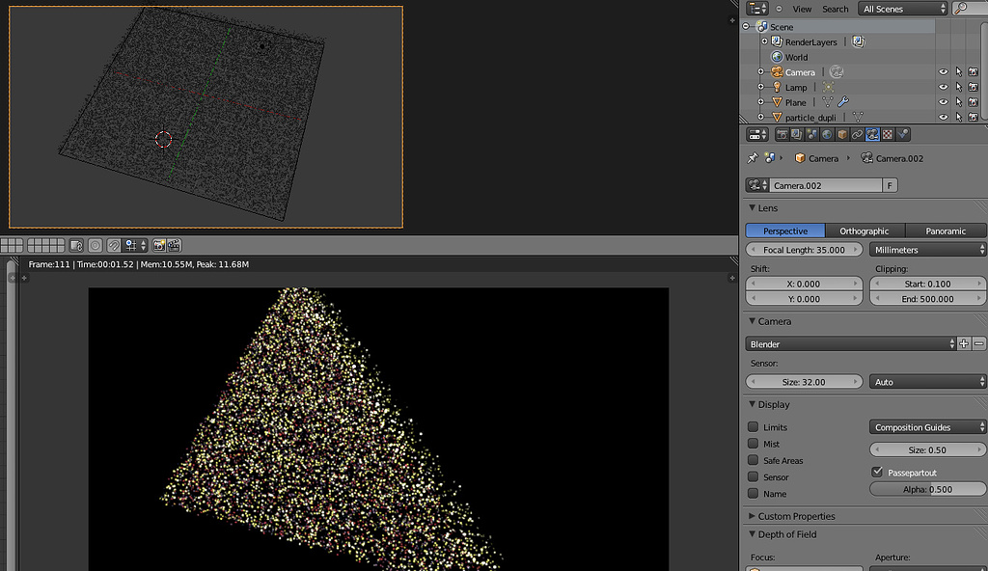The image size is (988, 571).
Task: Click the Camera.002 name field
Action: point(826,185)
